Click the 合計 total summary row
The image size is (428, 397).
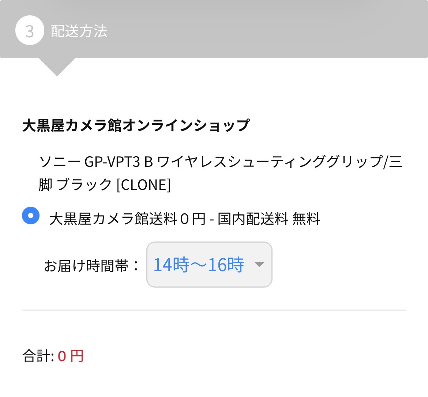(53, 356)
